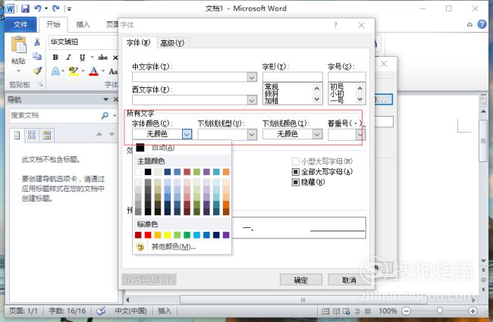Screen dimensions: 493x322
Task: Browse search results in the navigation pane
Action: click(47, 135)
